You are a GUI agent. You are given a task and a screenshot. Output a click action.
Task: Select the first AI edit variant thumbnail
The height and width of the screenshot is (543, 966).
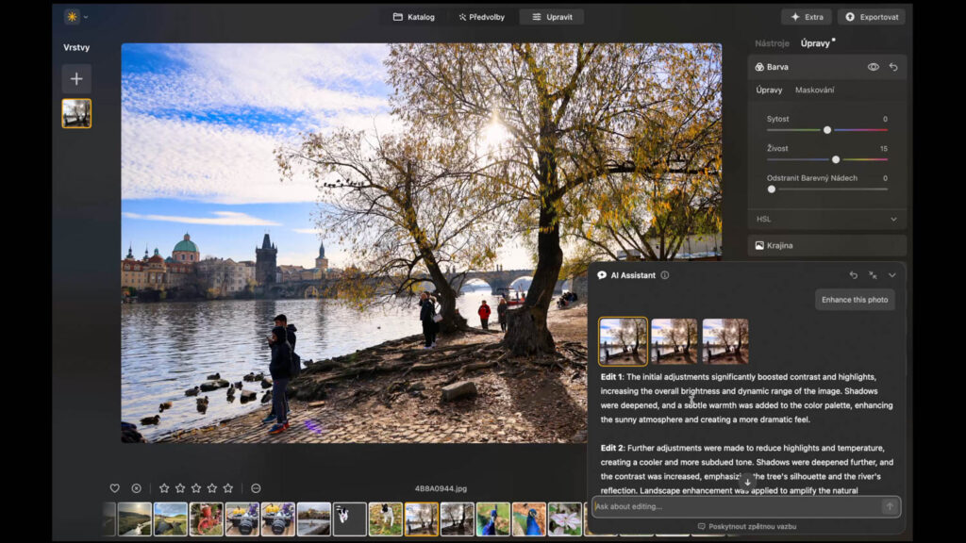pos(623,341)
